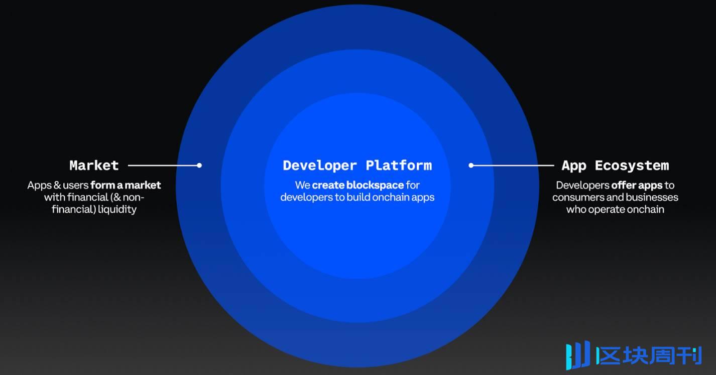Select the App Ecosystem heading
This screenshot has width=716, height=375.
[x=615, y=165]
